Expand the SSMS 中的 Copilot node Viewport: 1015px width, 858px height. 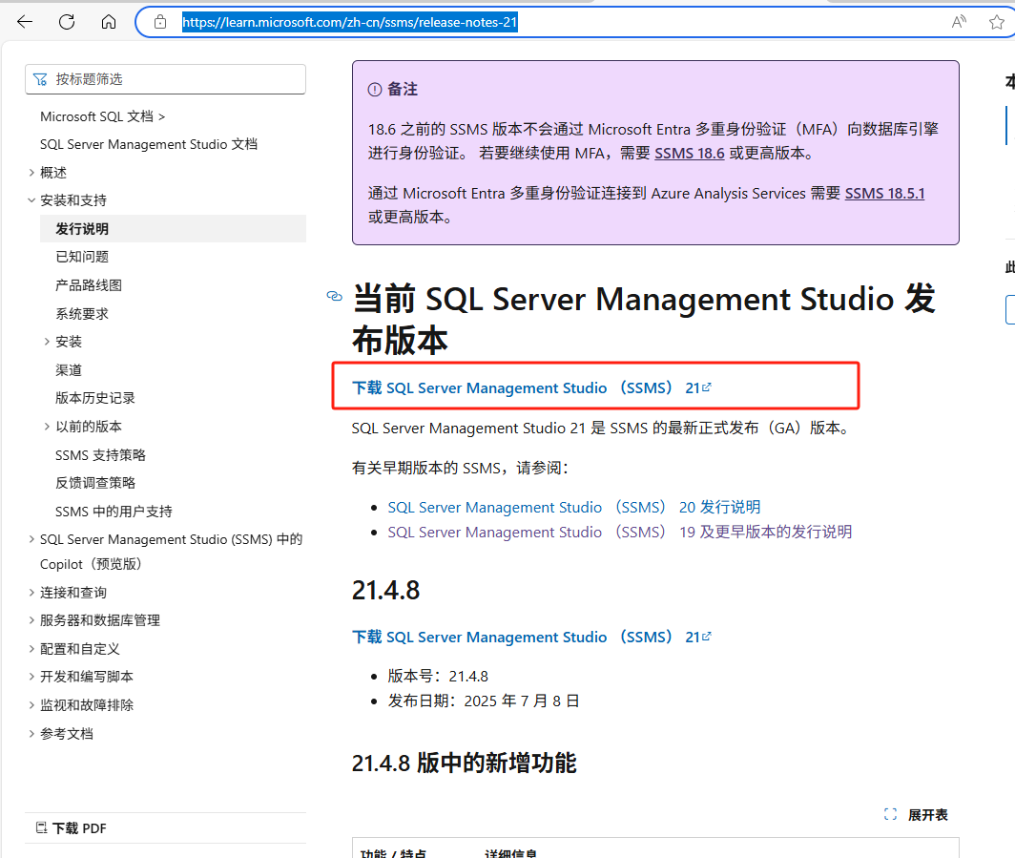pyautogui.click(x=31, y=539)
